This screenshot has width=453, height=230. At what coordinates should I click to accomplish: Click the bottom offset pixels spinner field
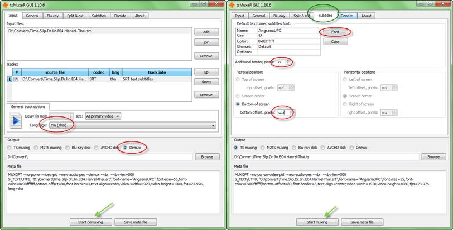click(x=286, y=112)
